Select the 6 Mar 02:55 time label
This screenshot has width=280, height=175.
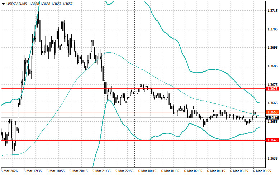(193, 171)
